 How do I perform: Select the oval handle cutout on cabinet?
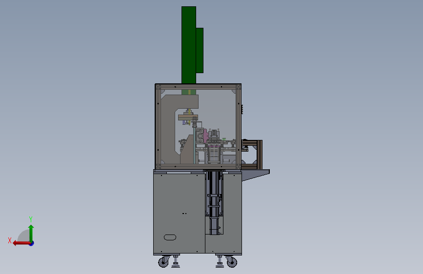pos(170,237)
